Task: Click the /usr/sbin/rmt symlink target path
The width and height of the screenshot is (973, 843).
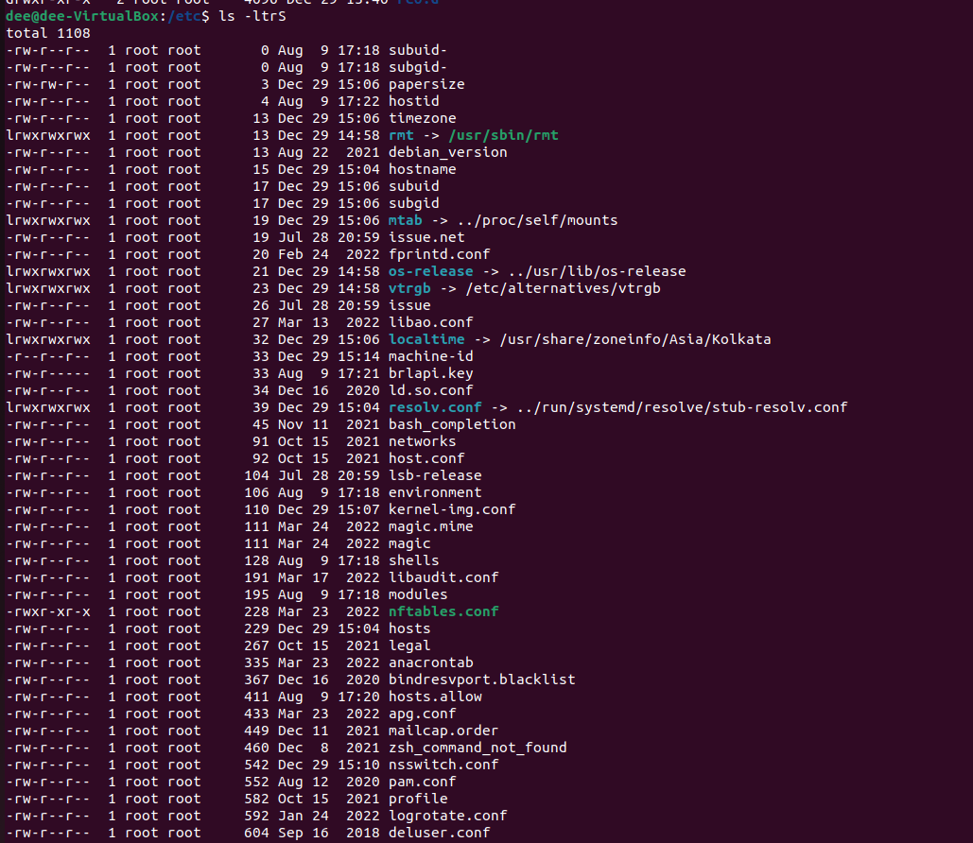Action: click(503, 135)
